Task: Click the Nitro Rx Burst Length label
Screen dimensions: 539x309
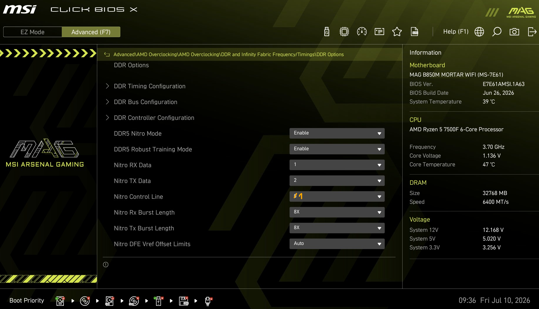Action: pyautogui.click(x=144, y=213)
